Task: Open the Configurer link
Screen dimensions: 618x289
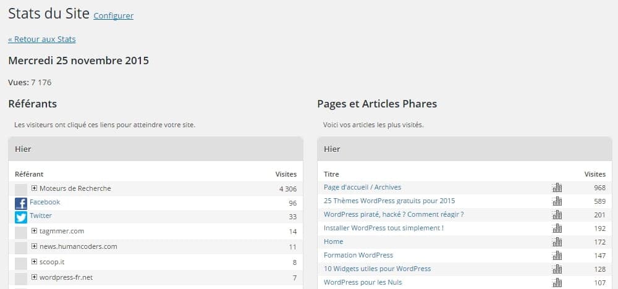Action: [114, 16]
